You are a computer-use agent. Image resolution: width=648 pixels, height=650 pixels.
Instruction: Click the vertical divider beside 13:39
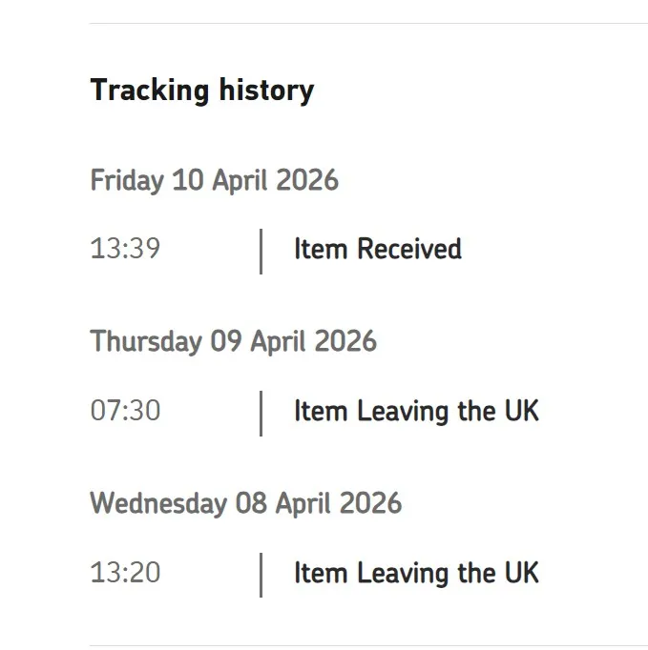261,251
